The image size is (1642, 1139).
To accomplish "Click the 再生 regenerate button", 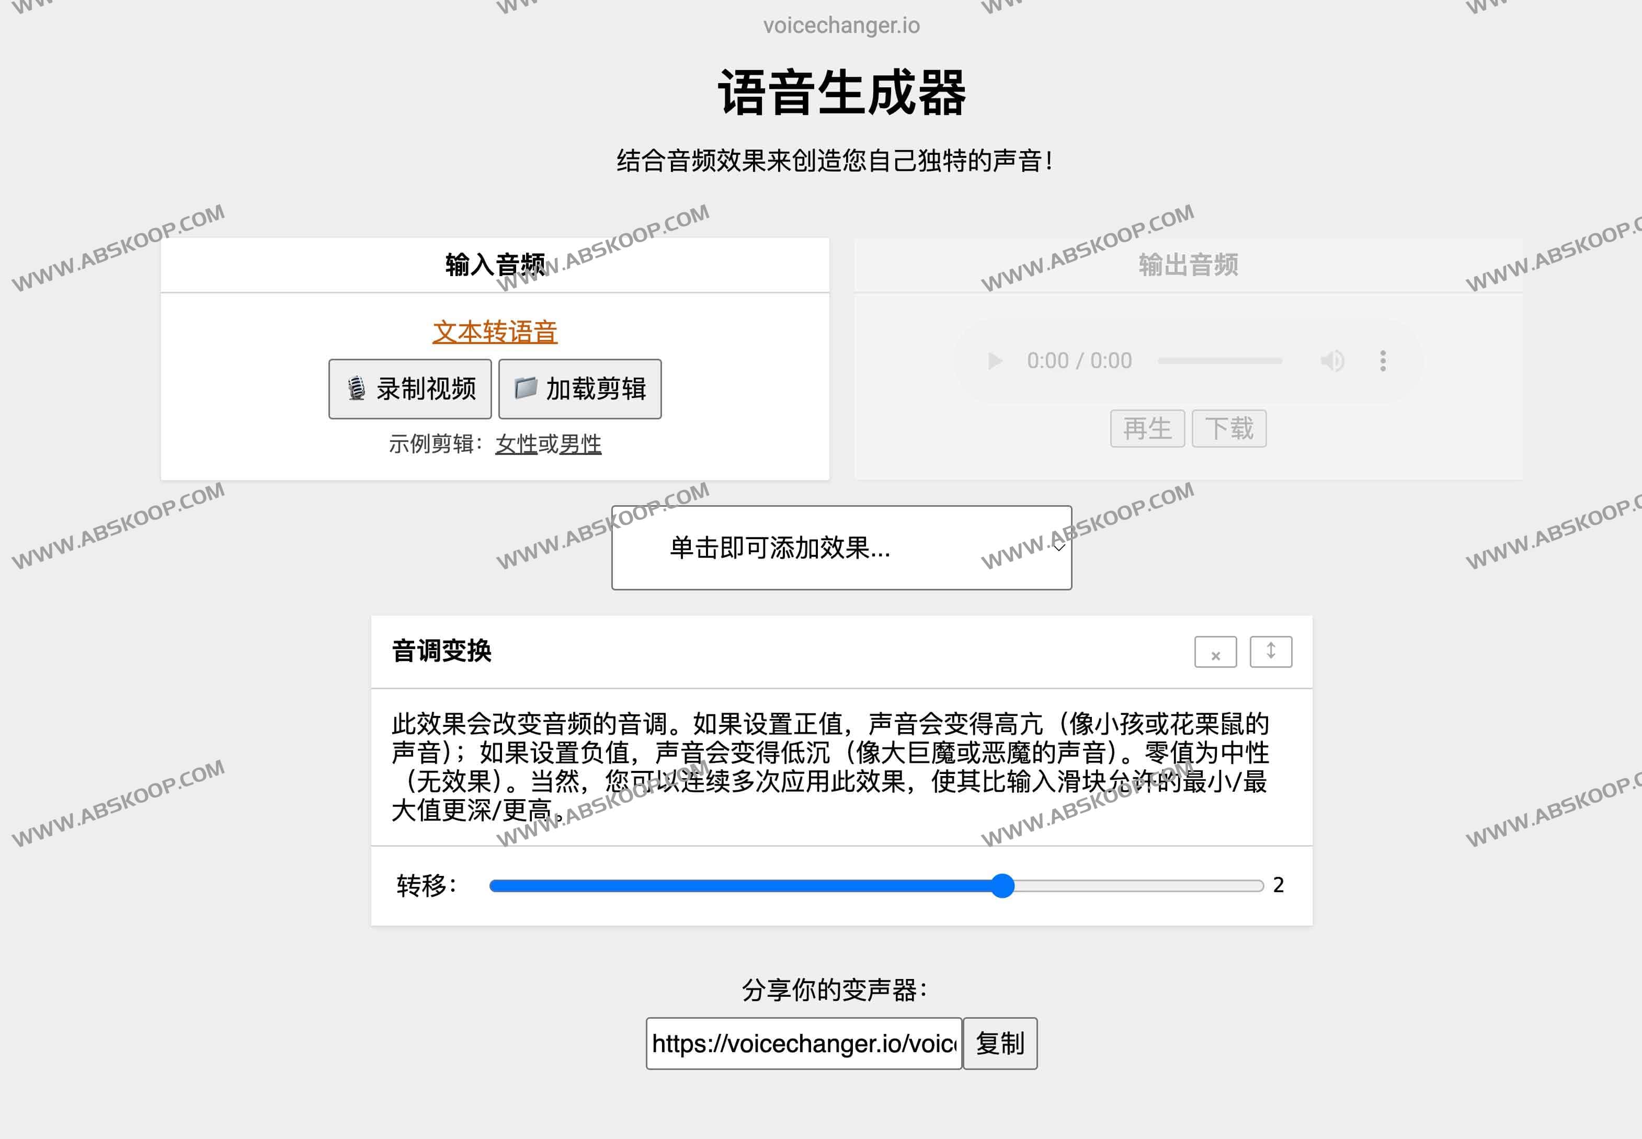I will 1146,428.
